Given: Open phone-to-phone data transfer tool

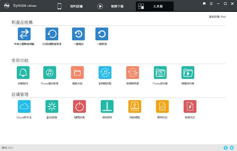Looking at the screenshot, I should click(x=24, y=34).
